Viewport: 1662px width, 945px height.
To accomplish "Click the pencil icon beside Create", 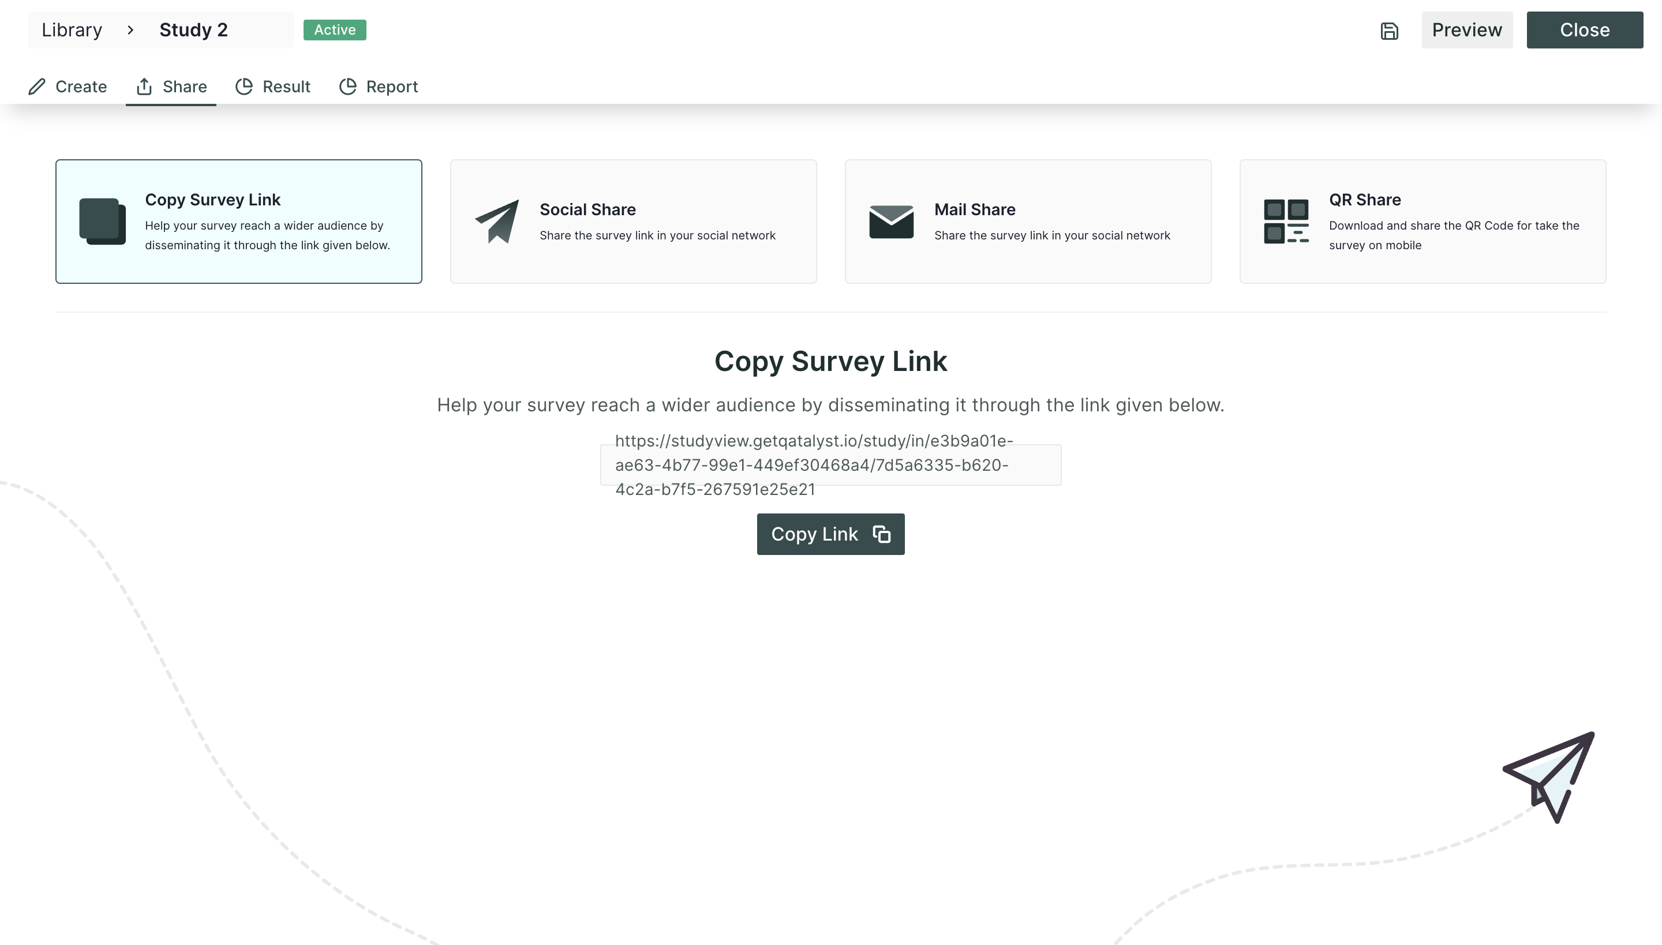I will (37, 87).
